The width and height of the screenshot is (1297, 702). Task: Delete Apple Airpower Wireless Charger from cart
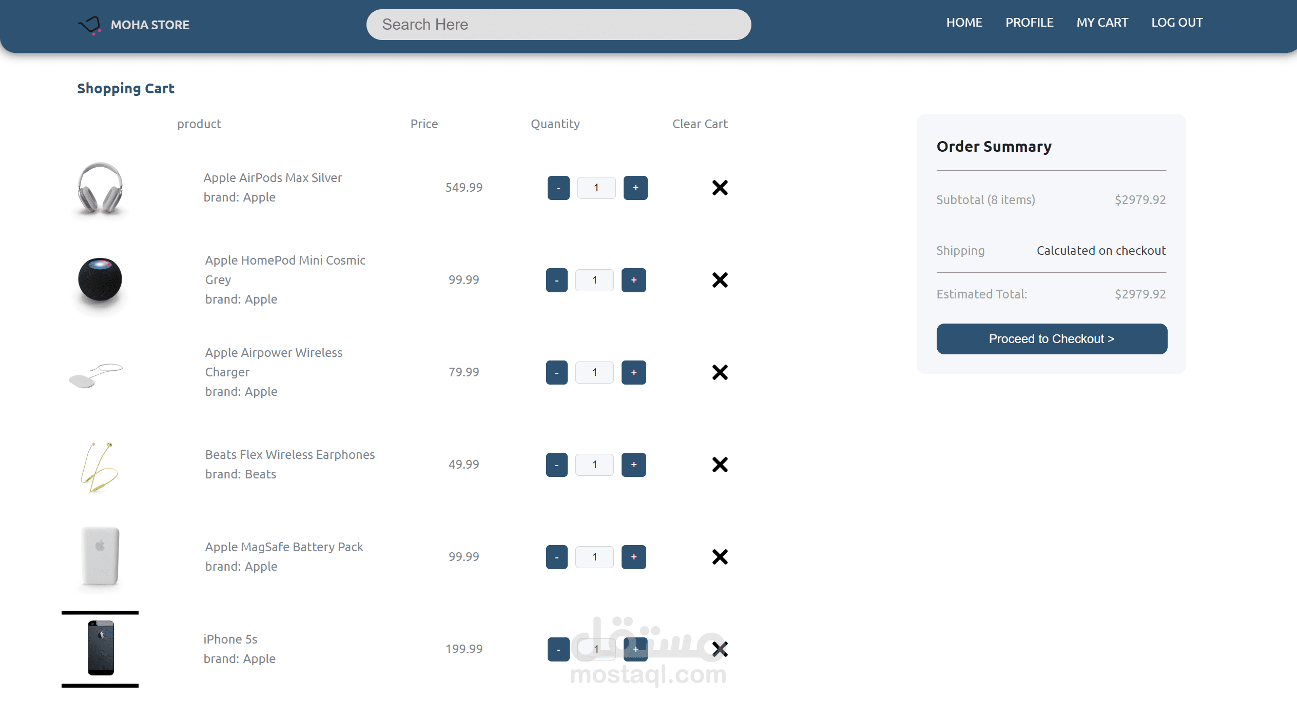point(720,372)
